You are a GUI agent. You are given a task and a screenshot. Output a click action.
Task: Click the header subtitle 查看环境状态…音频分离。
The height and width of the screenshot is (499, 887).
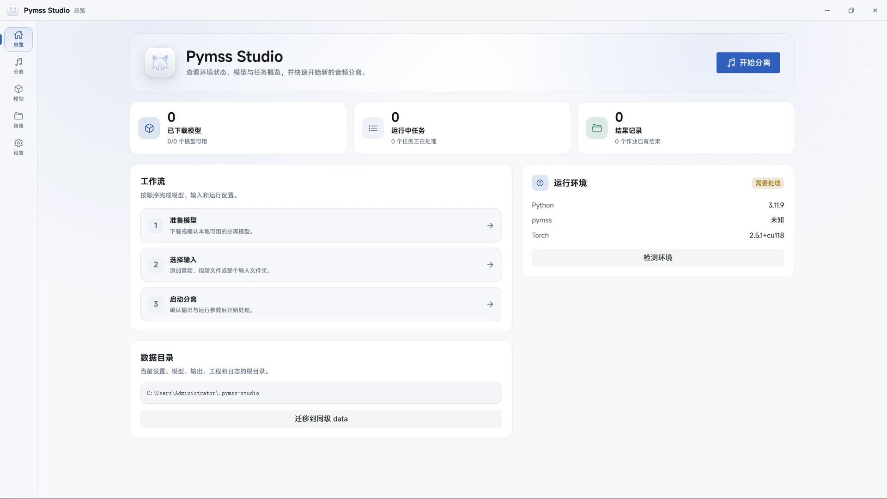pyautogui.click(x=277, y=73)
